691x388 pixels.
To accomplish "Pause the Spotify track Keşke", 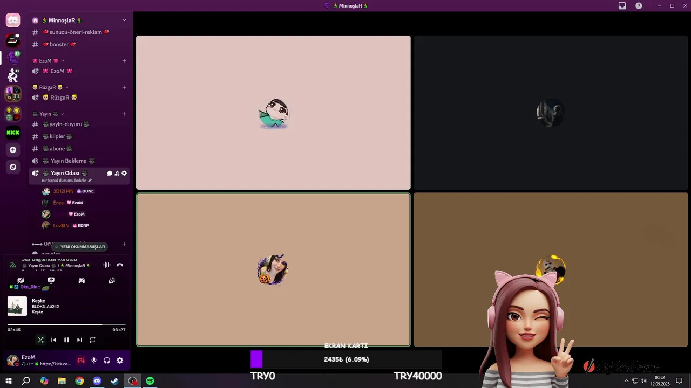I will (x=66, y=339).
